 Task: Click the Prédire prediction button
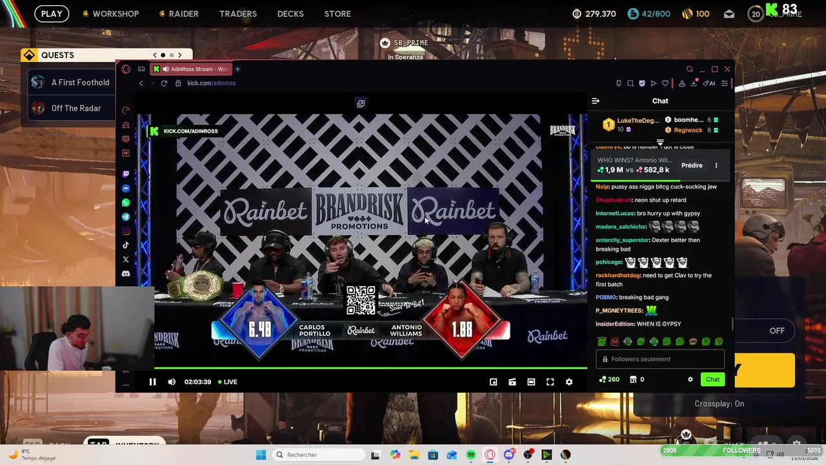[692, 165]
